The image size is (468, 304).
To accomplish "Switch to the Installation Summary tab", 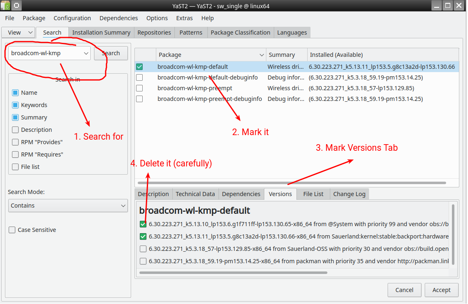I will (101, 33).
